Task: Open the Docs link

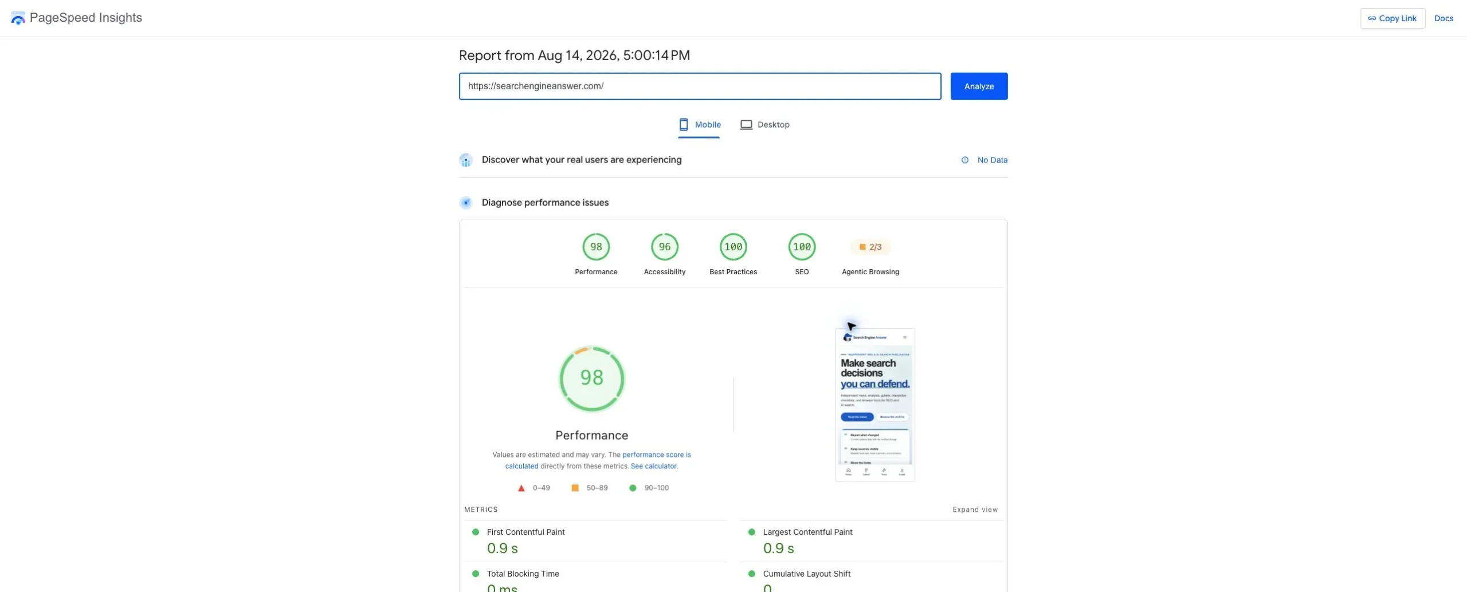Action: tap(1444, 18)
